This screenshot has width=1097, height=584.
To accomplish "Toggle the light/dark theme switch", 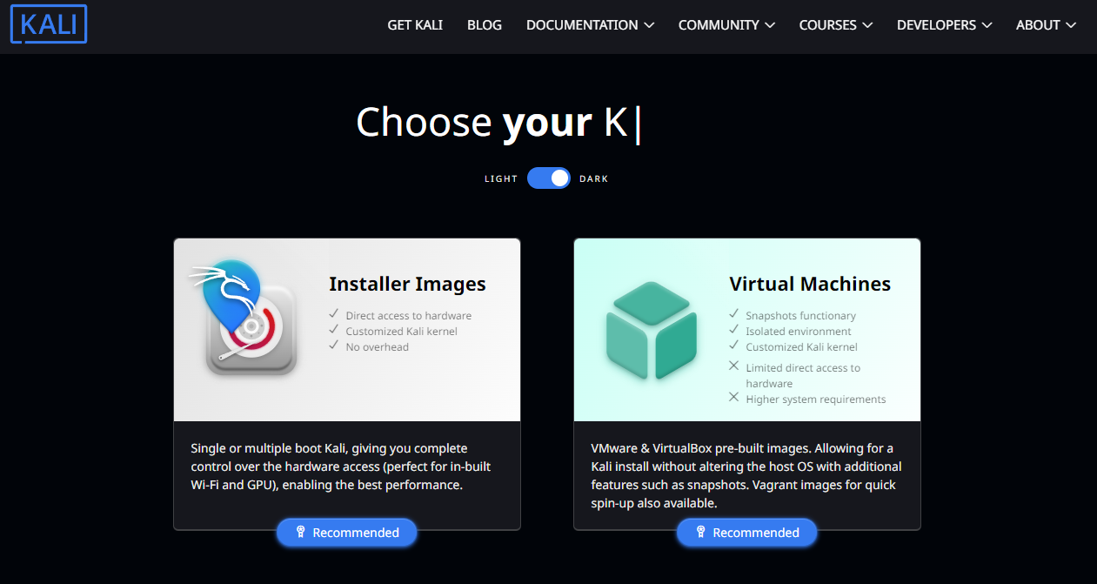I will pos(549,178).
